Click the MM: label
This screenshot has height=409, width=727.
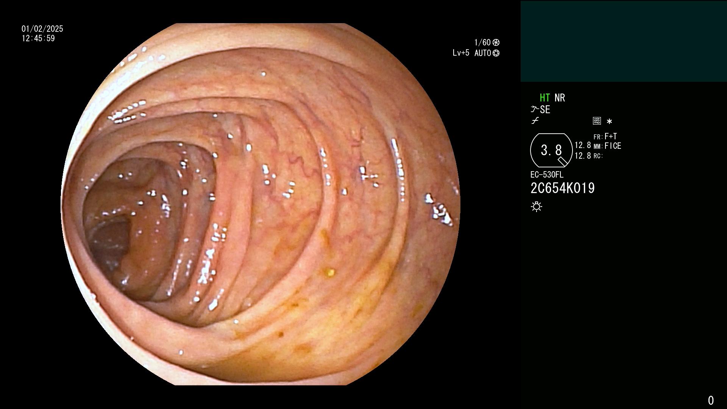598,147
